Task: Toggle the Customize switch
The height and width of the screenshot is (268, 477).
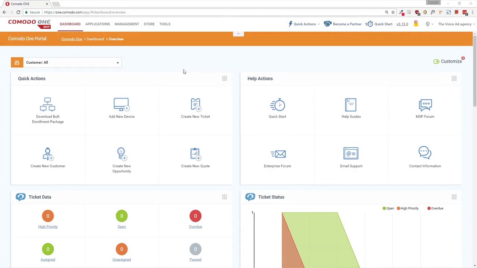Action: 436,61
